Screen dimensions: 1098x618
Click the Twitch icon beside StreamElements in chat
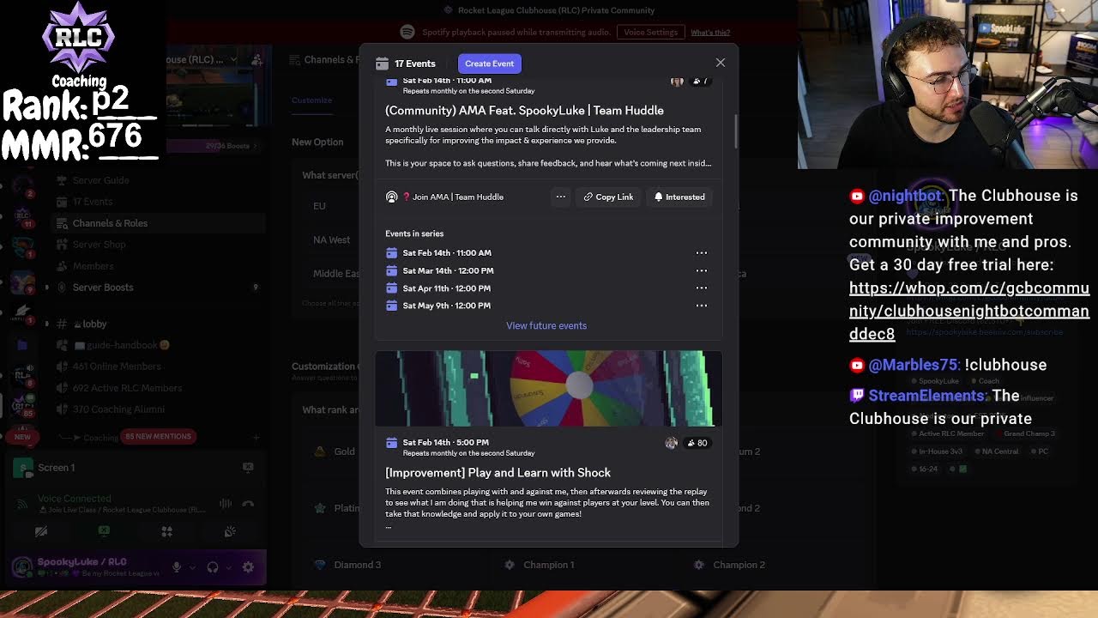(x=857, y=396)
